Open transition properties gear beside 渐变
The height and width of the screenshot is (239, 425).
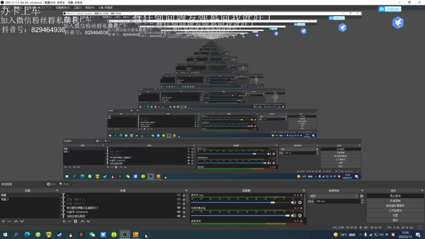click(x=362, y=196)
